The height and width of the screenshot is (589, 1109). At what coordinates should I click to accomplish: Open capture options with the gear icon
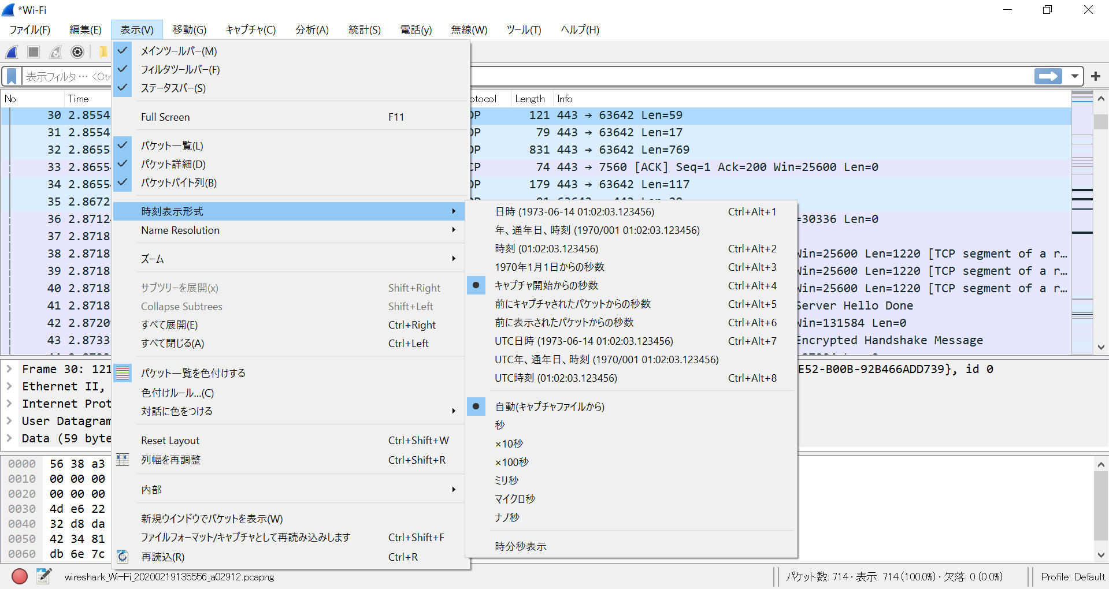point(77,52)
